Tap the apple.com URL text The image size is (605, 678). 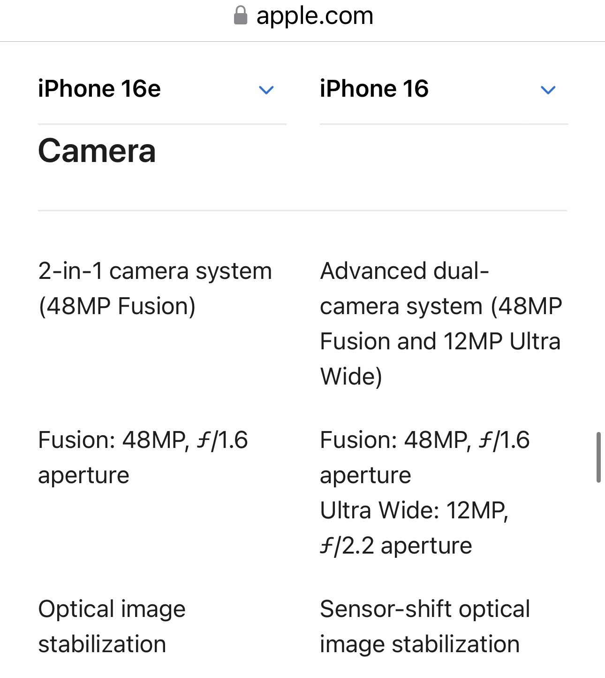click(315, 15)
